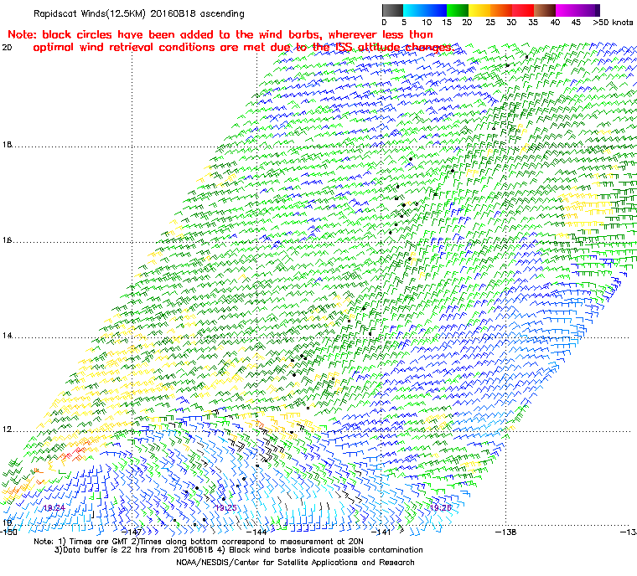The height and width of the screenshot is (576, 637).
Task: Click the longitude label '-138'
Action: 505,532
